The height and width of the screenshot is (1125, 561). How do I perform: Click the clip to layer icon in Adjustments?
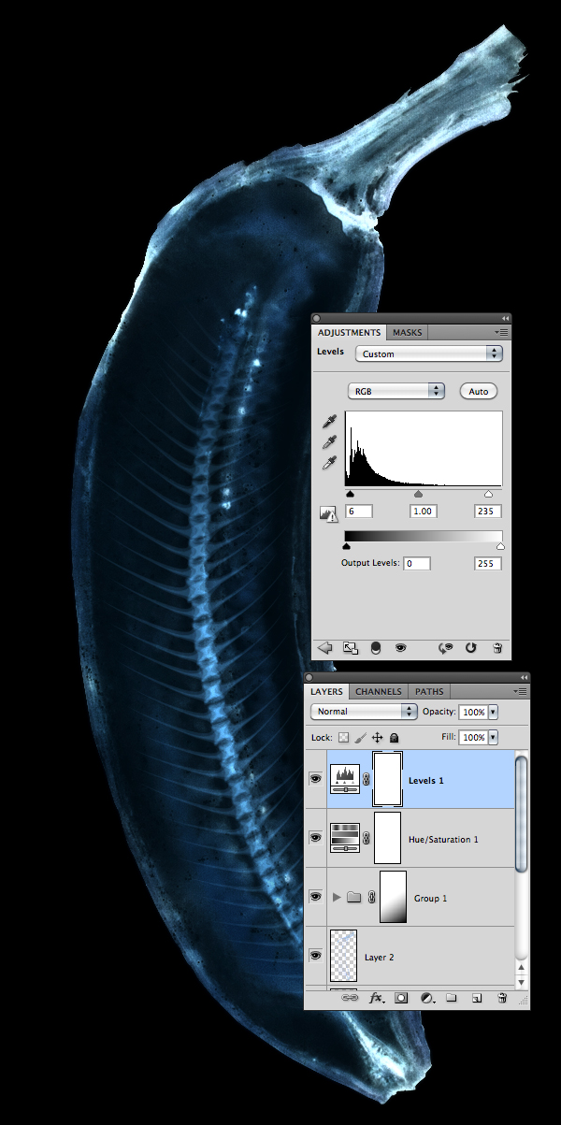tap(376, 647)
